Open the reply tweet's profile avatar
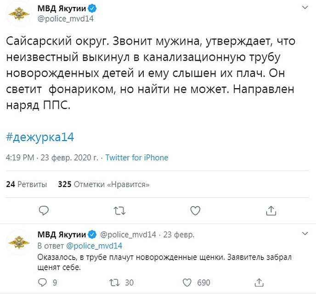This screenshot has height=294, width=316. click(19, 242)
